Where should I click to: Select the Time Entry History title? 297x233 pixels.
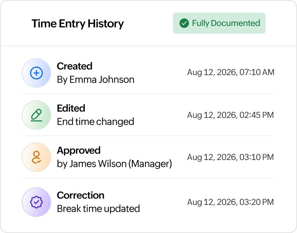[x=78, y=24]
